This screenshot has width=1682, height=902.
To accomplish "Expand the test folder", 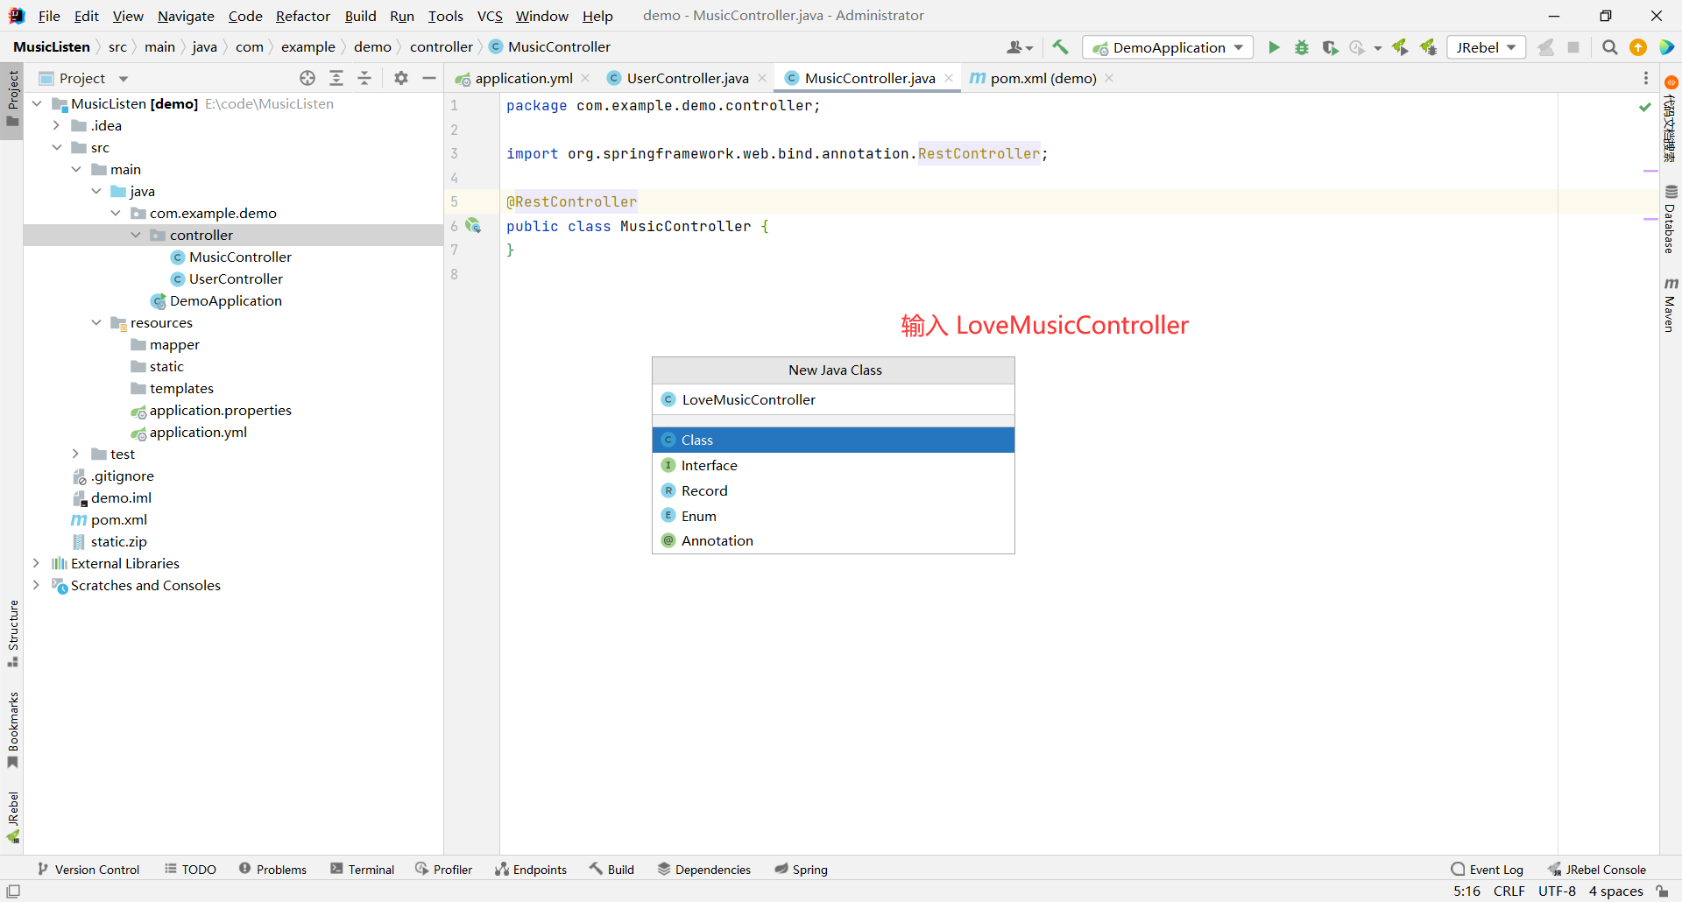I will point(75,454).
